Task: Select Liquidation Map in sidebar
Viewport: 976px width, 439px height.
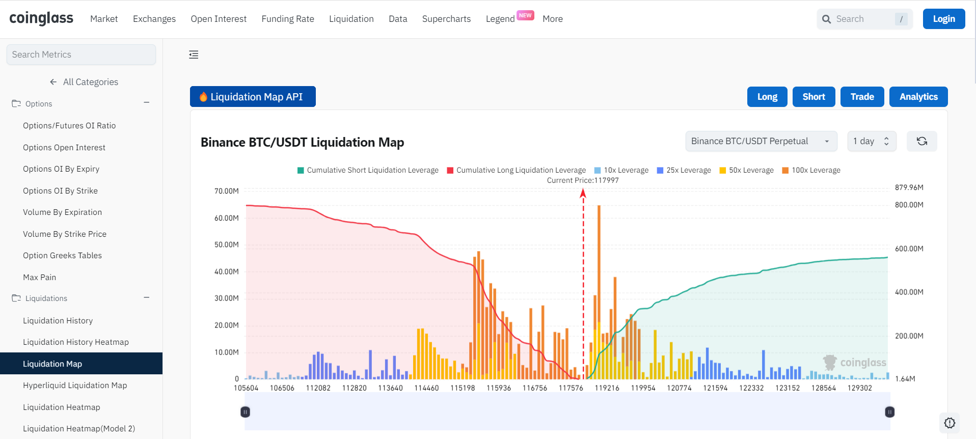Action: coord(81,364)
